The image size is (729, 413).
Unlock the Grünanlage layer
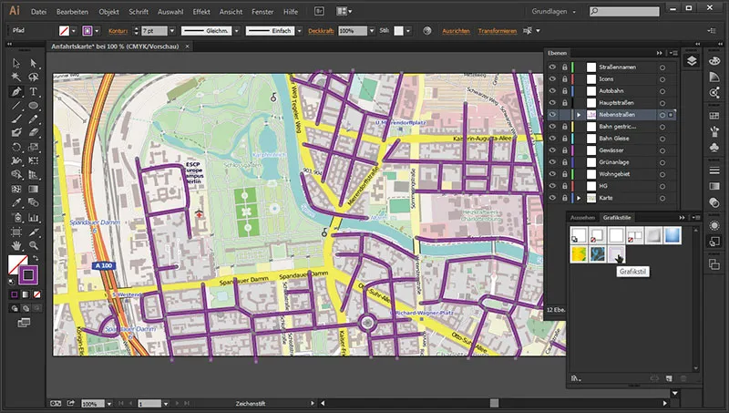pyautogui.click(x=564, y=162)
